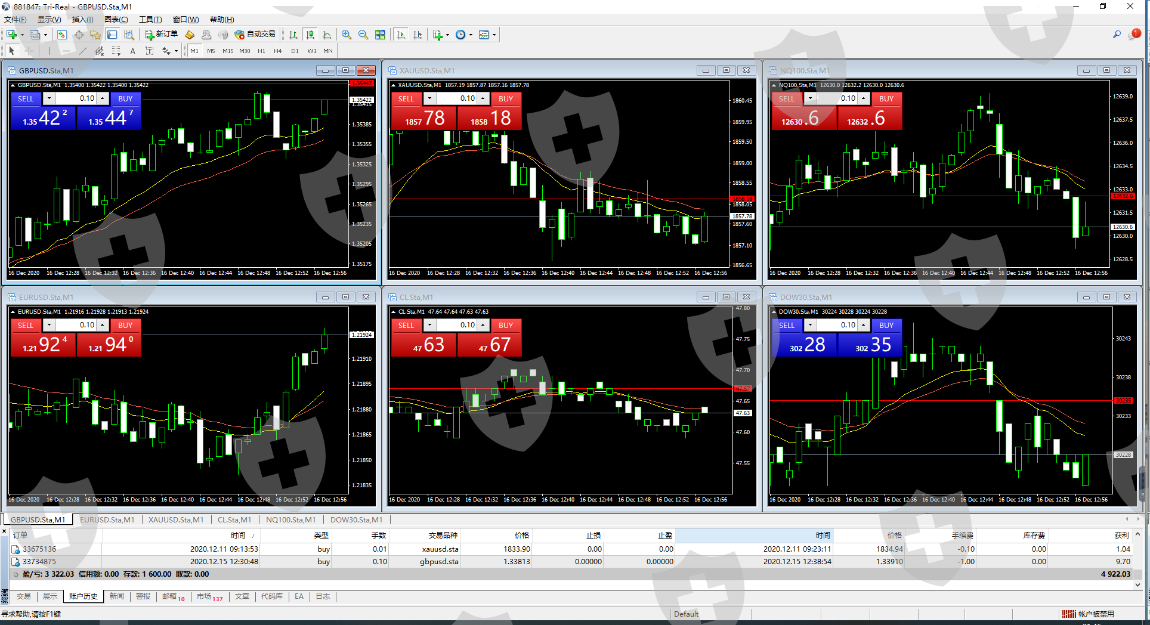Image resolution: width=1150 pixels, height=625 pixels.
Task: Select the crosshair tool
Action: coord(29,51)
